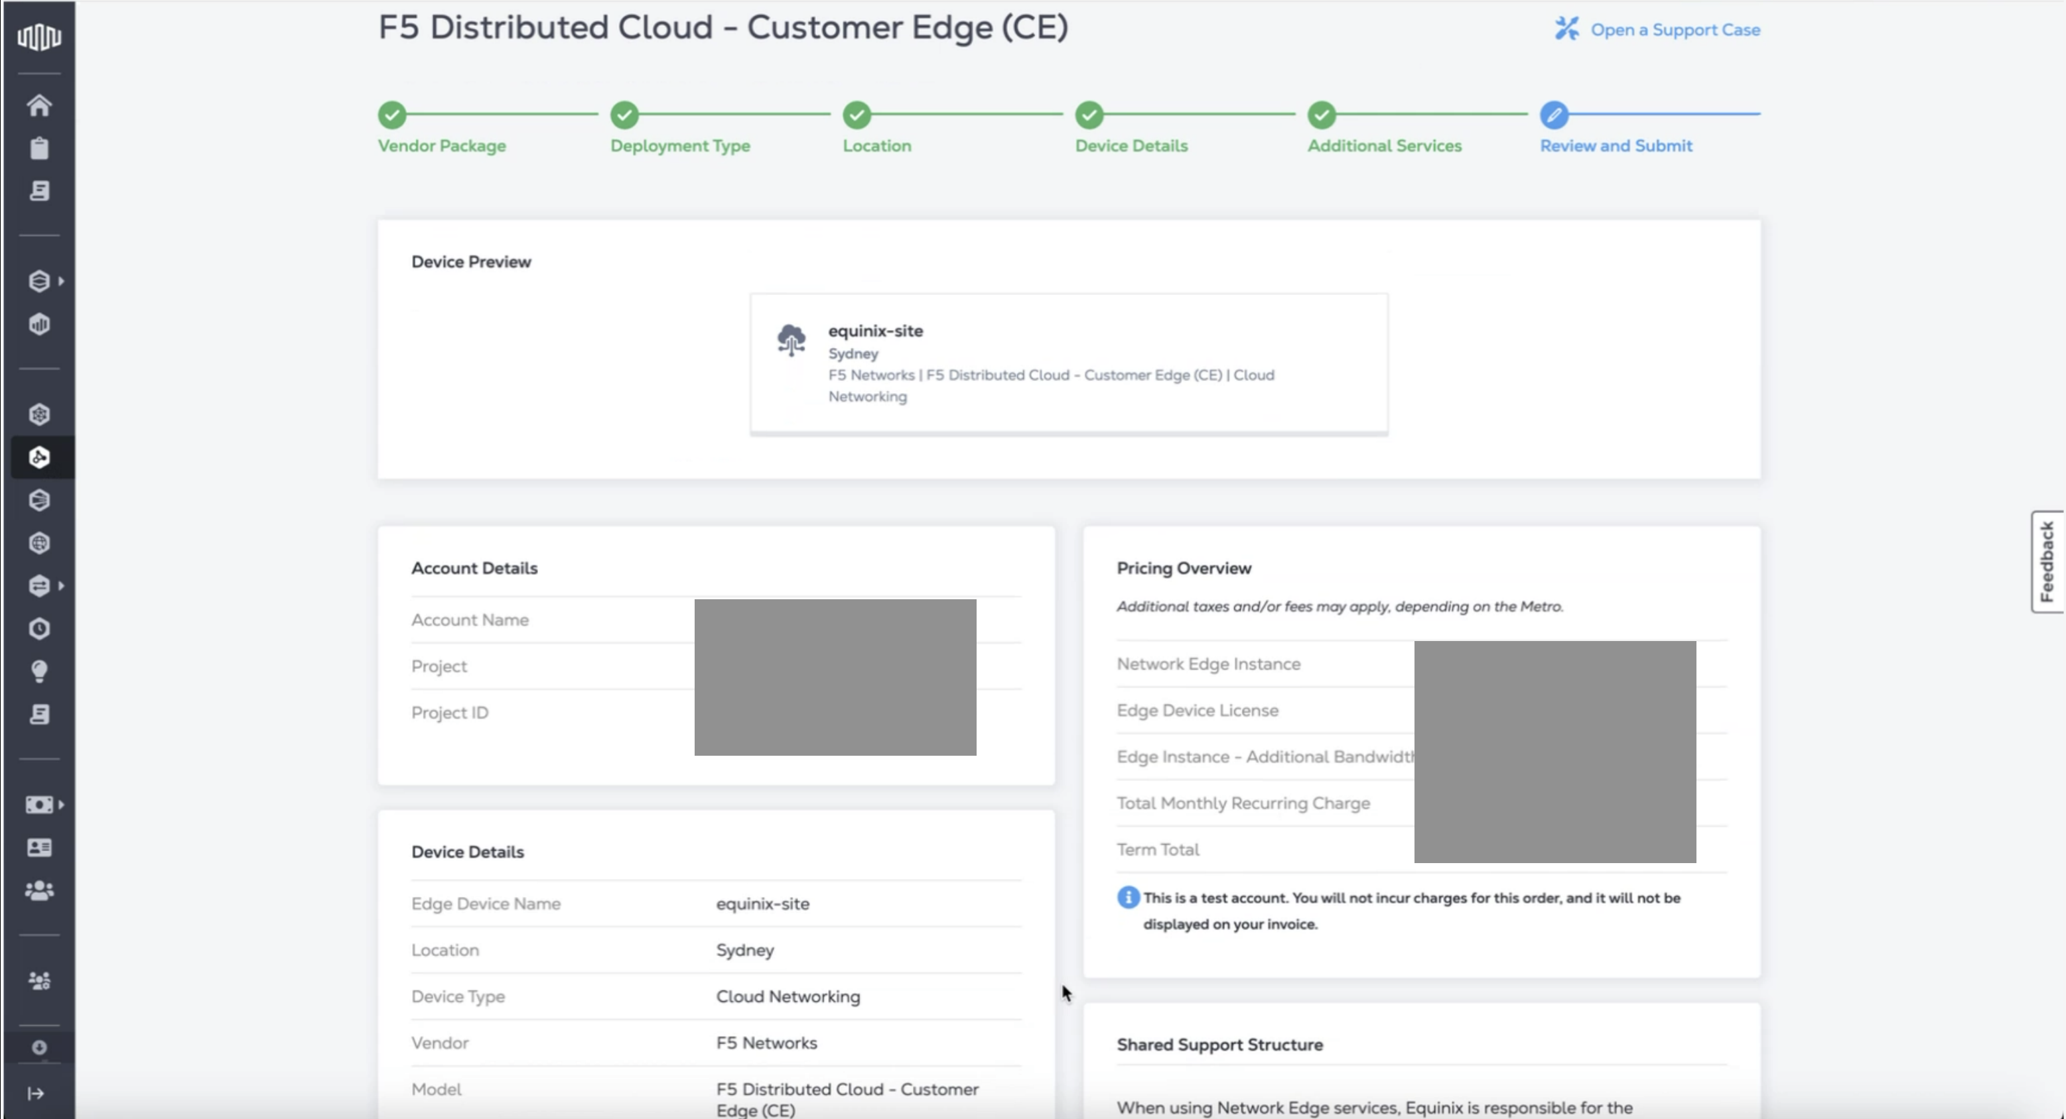Expand sidebar with arrow icon at bottom
The width and height of the screenshot is (2066, 1119).
(x=36, y=1093)
